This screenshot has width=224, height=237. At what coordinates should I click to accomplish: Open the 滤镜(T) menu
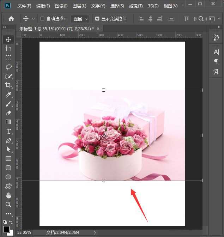[x=136, y=6]
